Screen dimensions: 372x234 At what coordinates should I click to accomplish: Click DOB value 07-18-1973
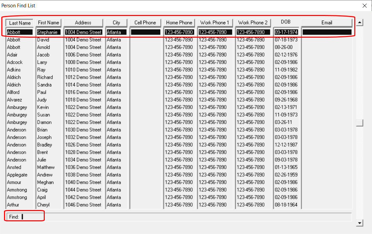[286, 40]
